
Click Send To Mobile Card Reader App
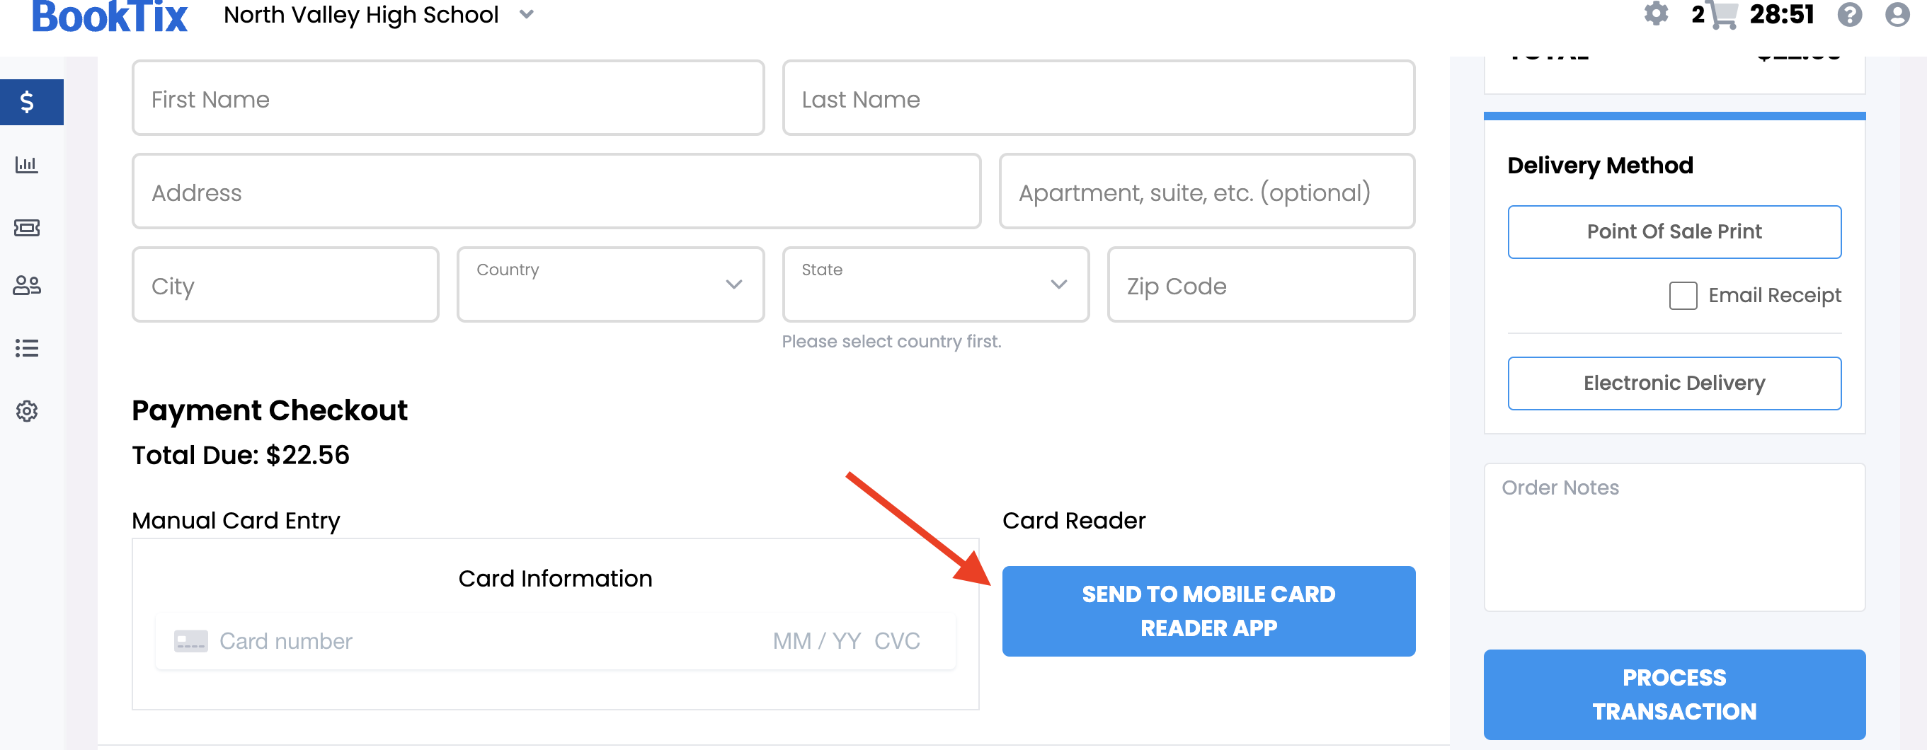(x=1208, y=611)
